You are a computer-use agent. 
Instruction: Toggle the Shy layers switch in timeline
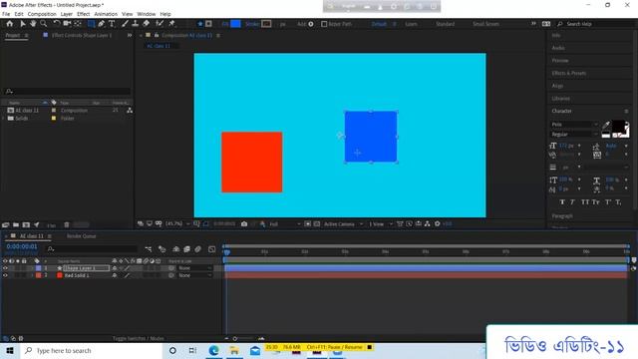point(175,248)
